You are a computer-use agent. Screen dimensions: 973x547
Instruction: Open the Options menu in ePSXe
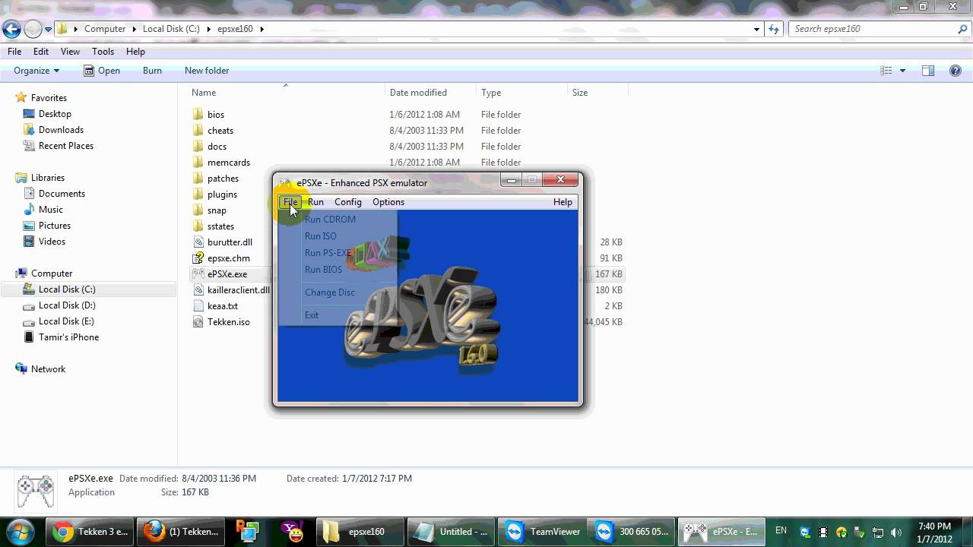click(x=388, y=202)
